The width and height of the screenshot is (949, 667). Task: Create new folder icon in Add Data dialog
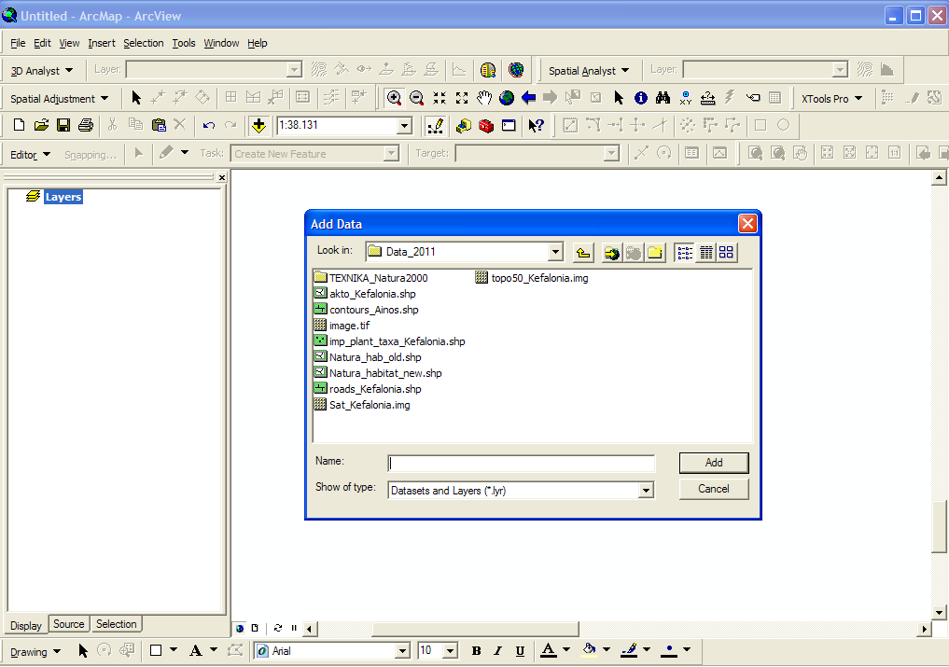pos(655,253)
